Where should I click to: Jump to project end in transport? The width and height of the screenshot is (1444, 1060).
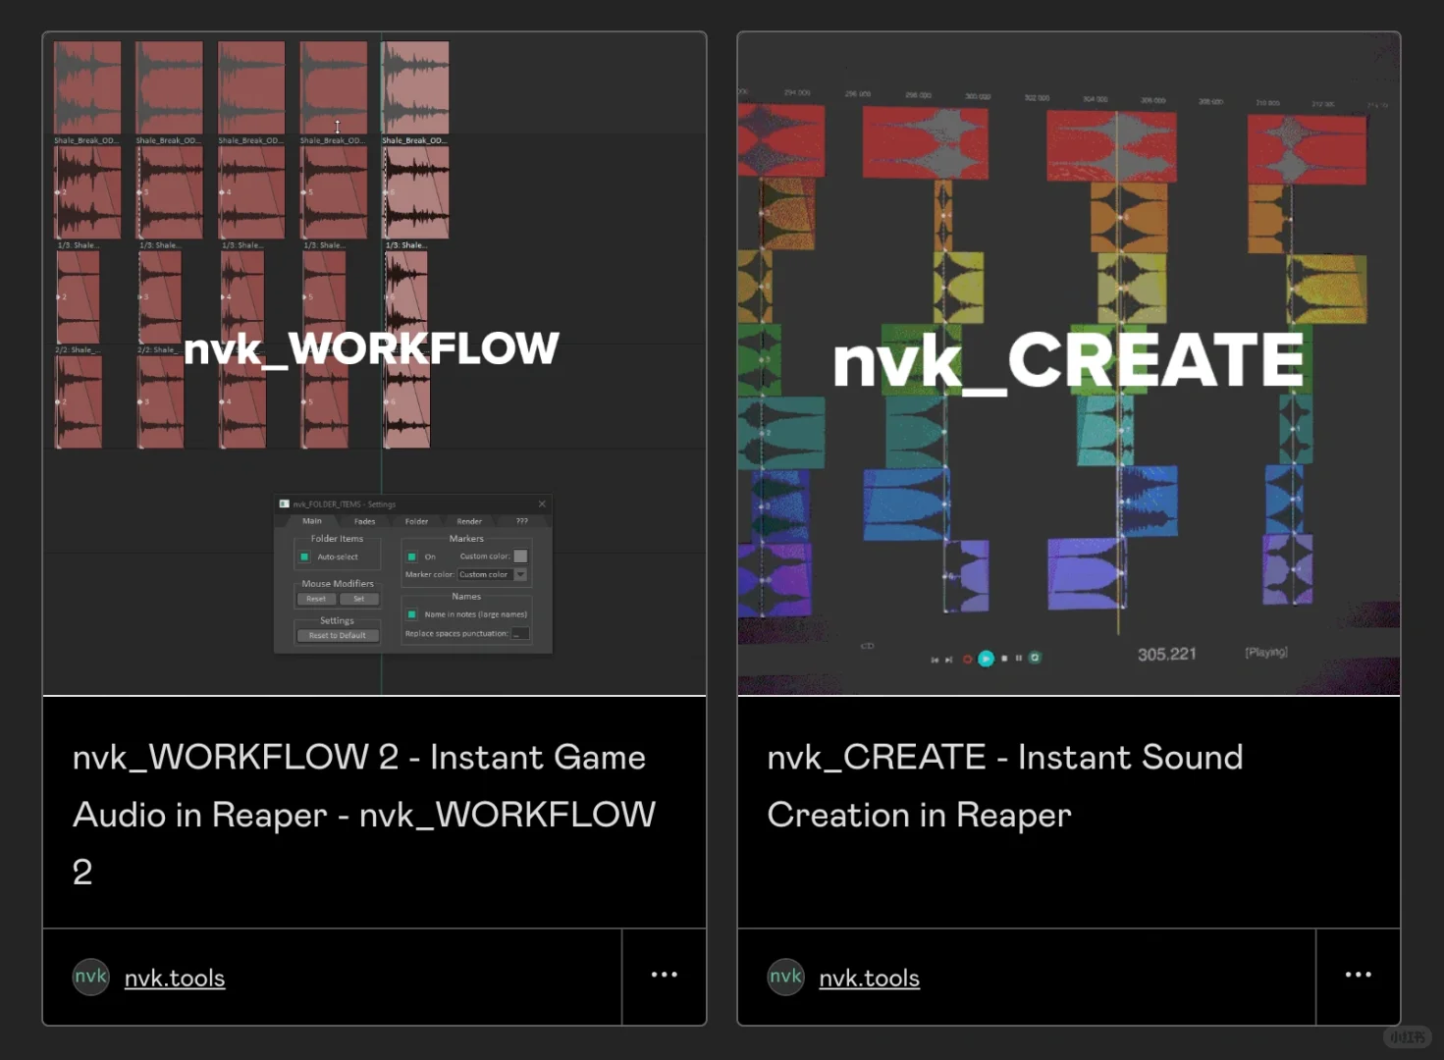(x=948, y=660)
